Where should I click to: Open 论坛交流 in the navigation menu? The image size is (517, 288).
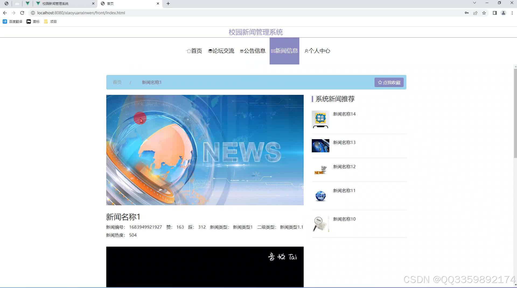[x=221, y=51]
